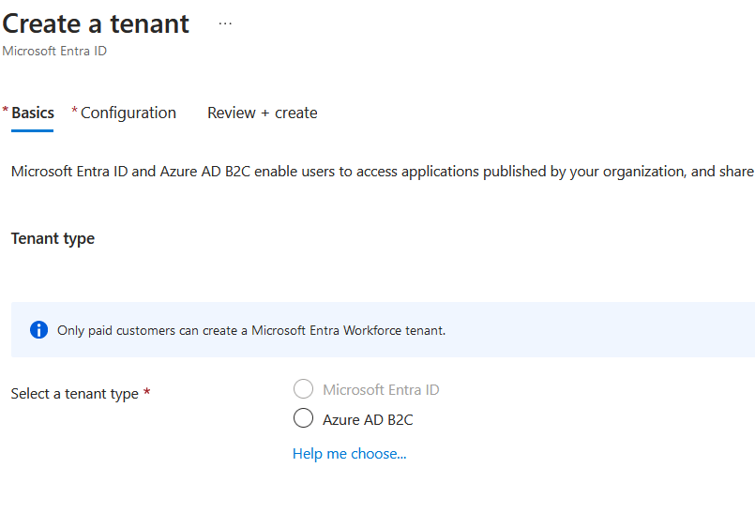755x513 pixels.
Task: Click the Only paid customers info message
Action: tap(251, 330)
